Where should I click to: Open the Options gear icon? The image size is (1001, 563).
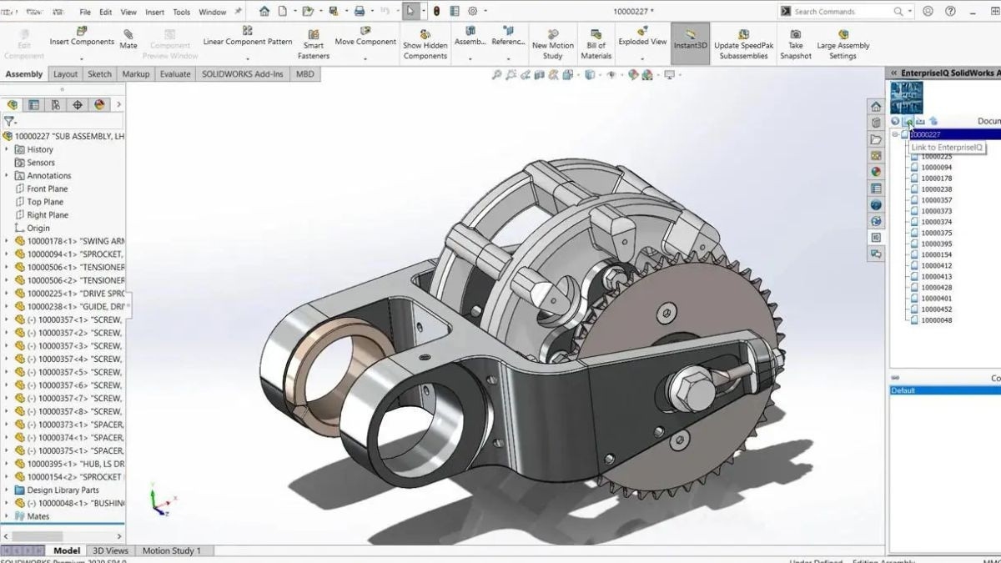click(x=472, y=11)
